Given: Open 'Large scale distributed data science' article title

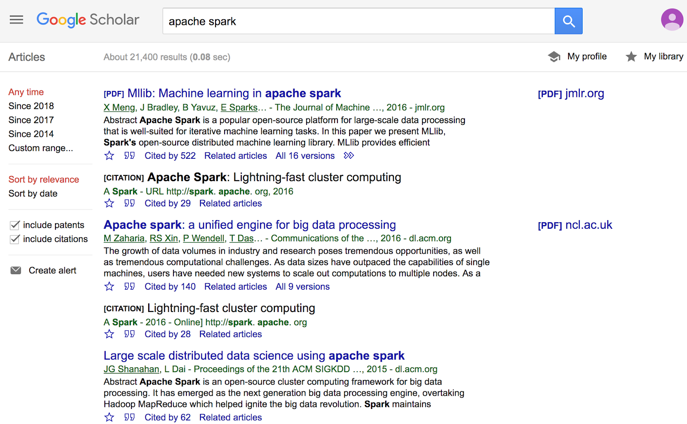Looking at the screenshot, I should [254, 356].
